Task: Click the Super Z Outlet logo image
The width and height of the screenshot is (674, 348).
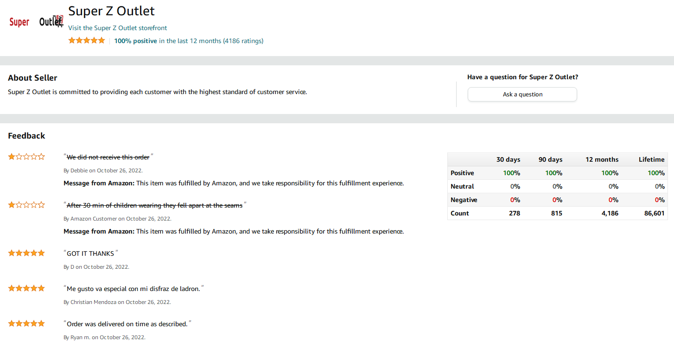Action: [x=36, y=21]
